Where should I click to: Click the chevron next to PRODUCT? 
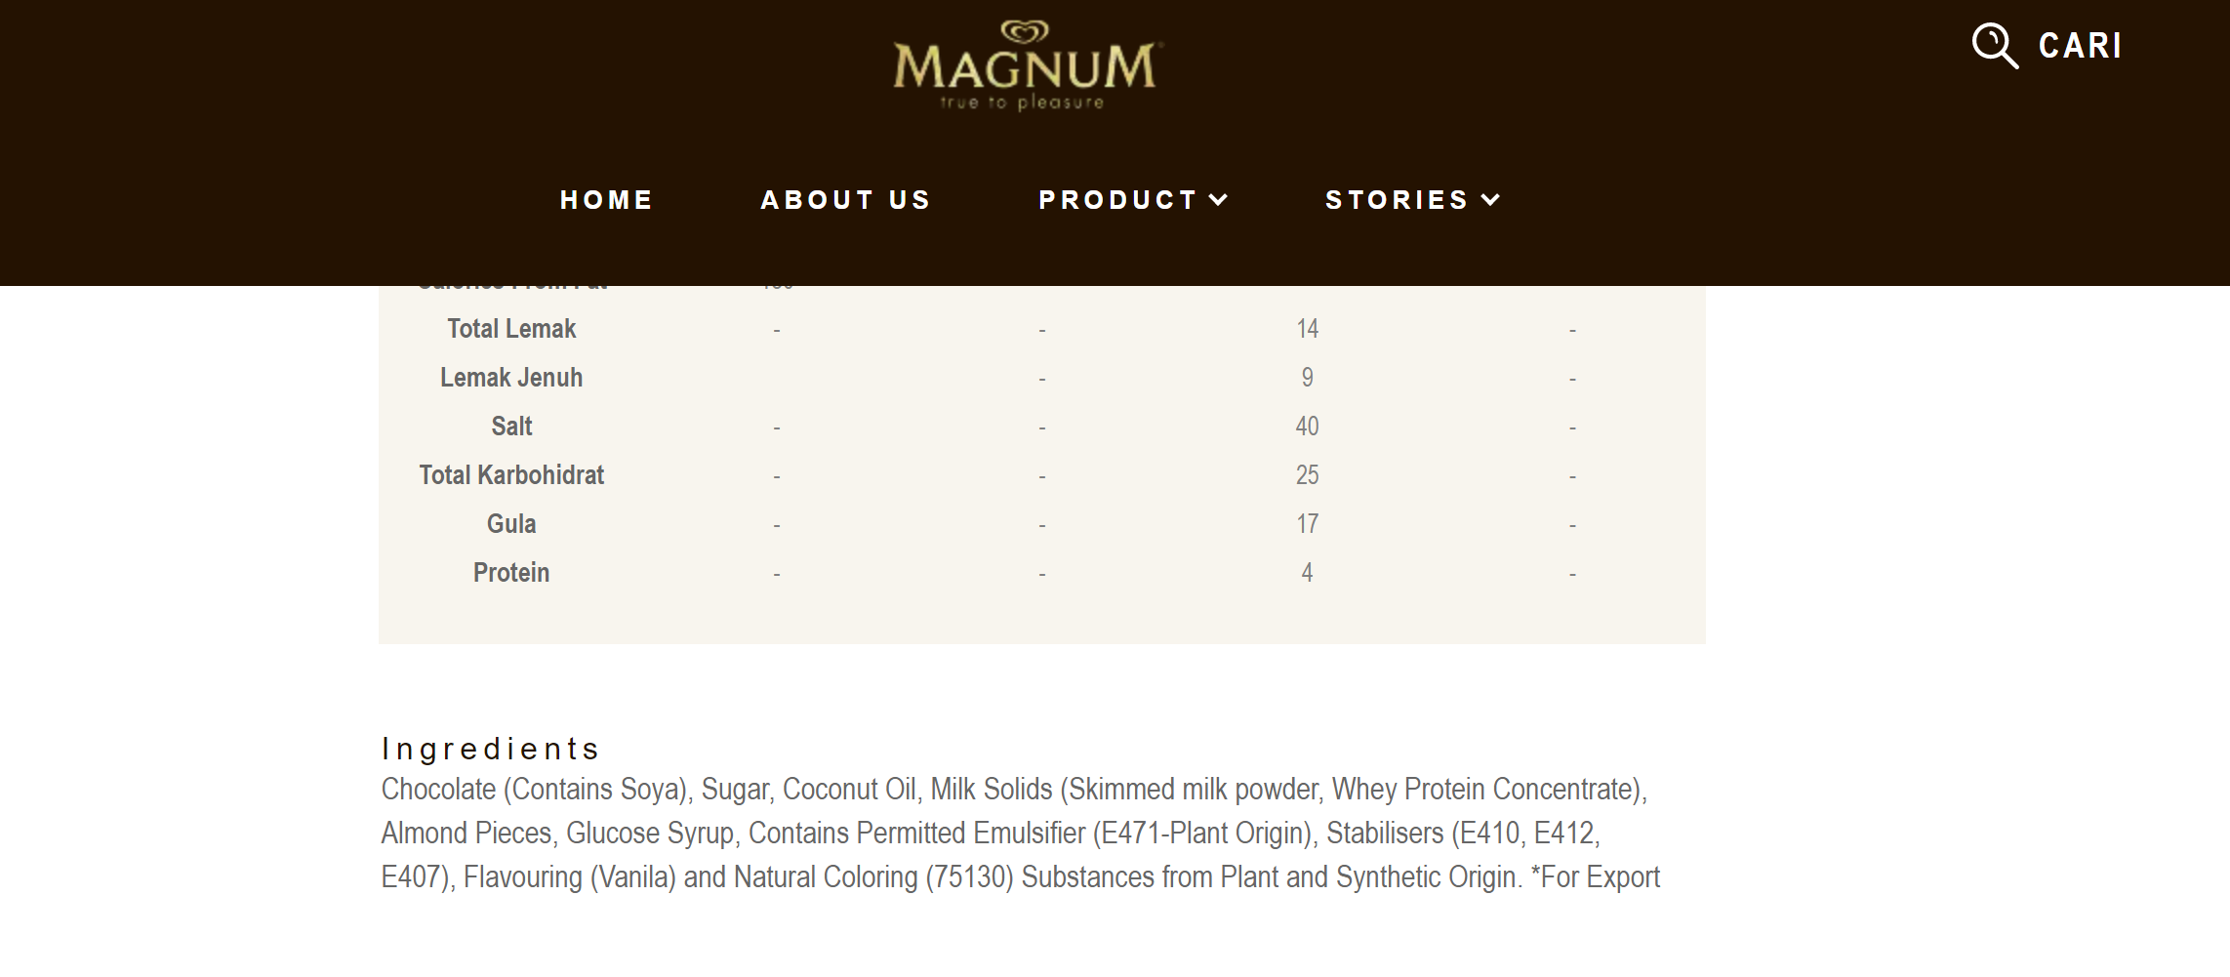pyautogui.click(x=1218, y=200)
